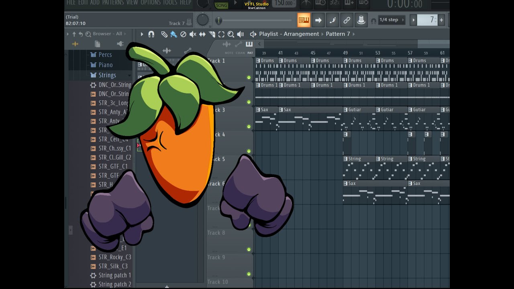This screenshot has width=514, height=289.
Task: Toggle the auto scrolling arrow button
Action: point(318,20)
